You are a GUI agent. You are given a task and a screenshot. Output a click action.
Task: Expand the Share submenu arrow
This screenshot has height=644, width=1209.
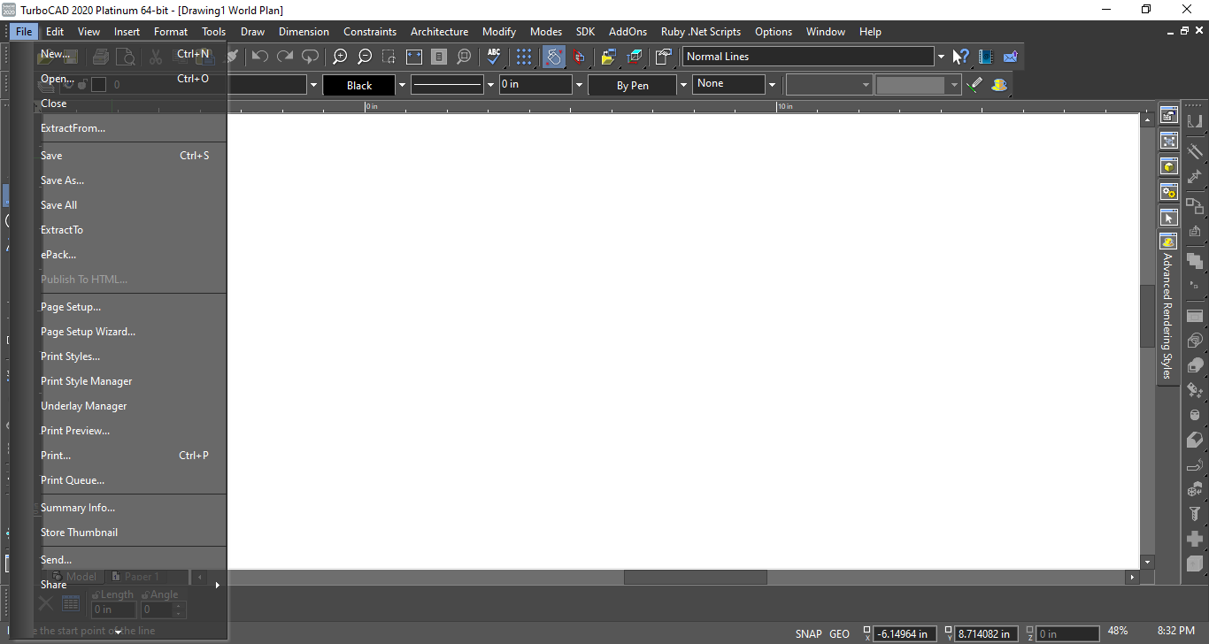[x=217, y=585]
